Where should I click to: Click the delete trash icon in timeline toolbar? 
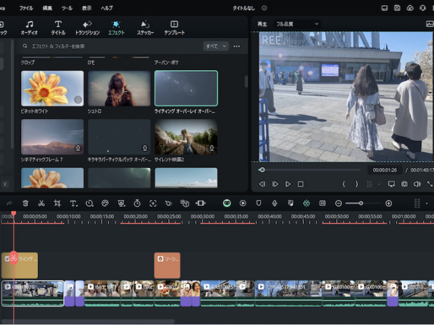[25, 203]
